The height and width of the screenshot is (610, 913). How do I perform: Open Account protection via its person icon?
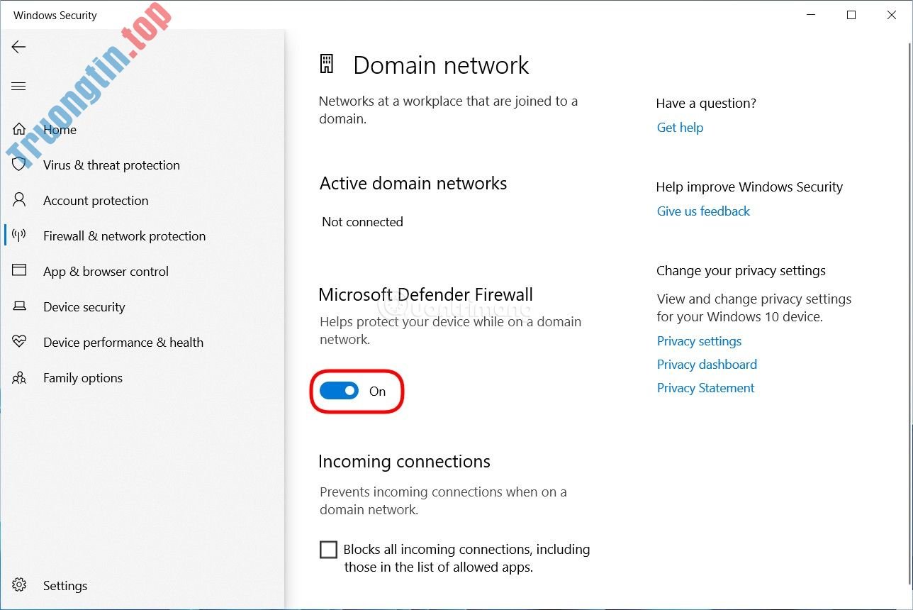19,200
